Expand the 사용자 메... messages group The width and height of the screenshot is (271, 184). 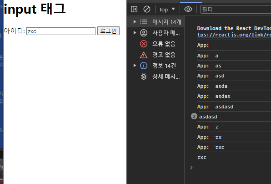[x=135, y=33]
